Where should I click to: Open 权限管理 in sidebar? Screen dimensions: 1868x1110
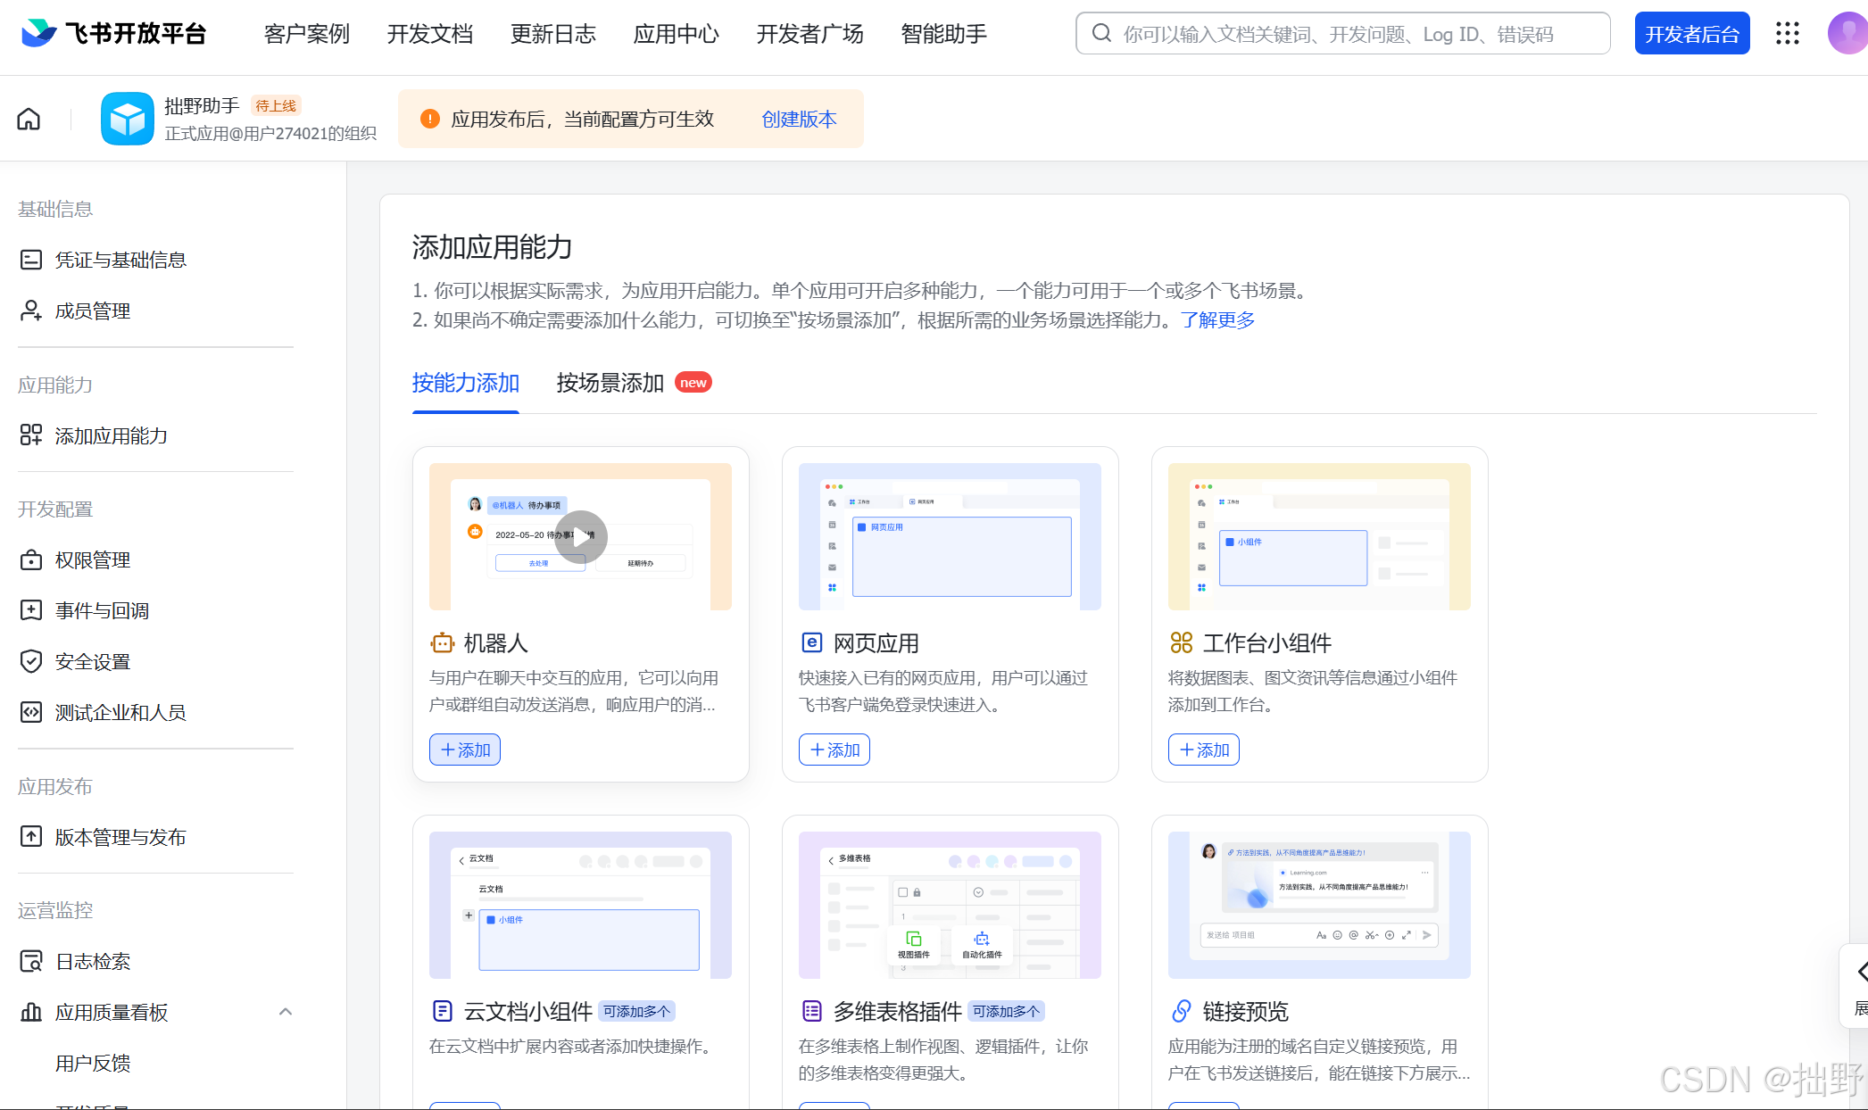tap(93, 559)
